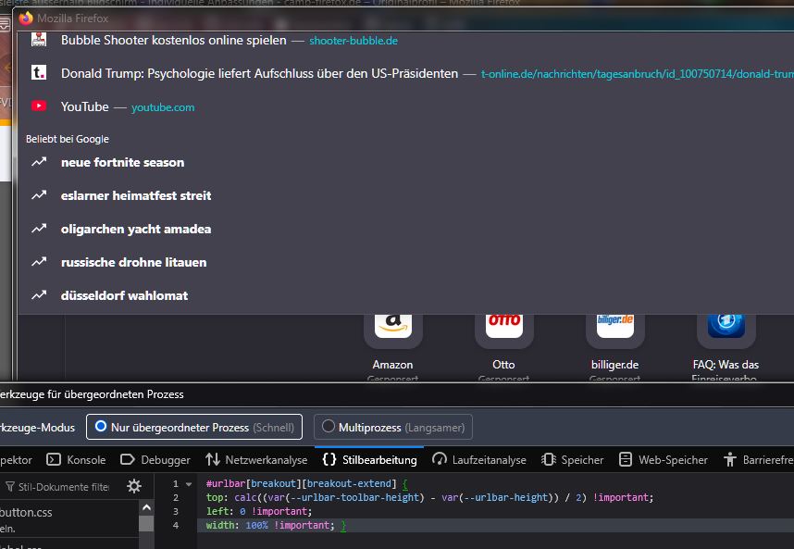The height and width of the screenshot is (549, 794).
Task: Click the Firefox logo in title bar
Action: click(25, 18)
